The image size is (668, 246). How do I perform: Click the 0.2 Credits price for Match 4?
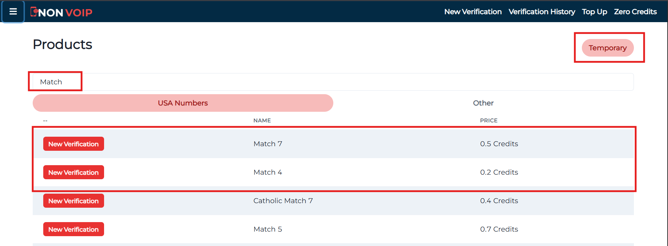point(499,172)
